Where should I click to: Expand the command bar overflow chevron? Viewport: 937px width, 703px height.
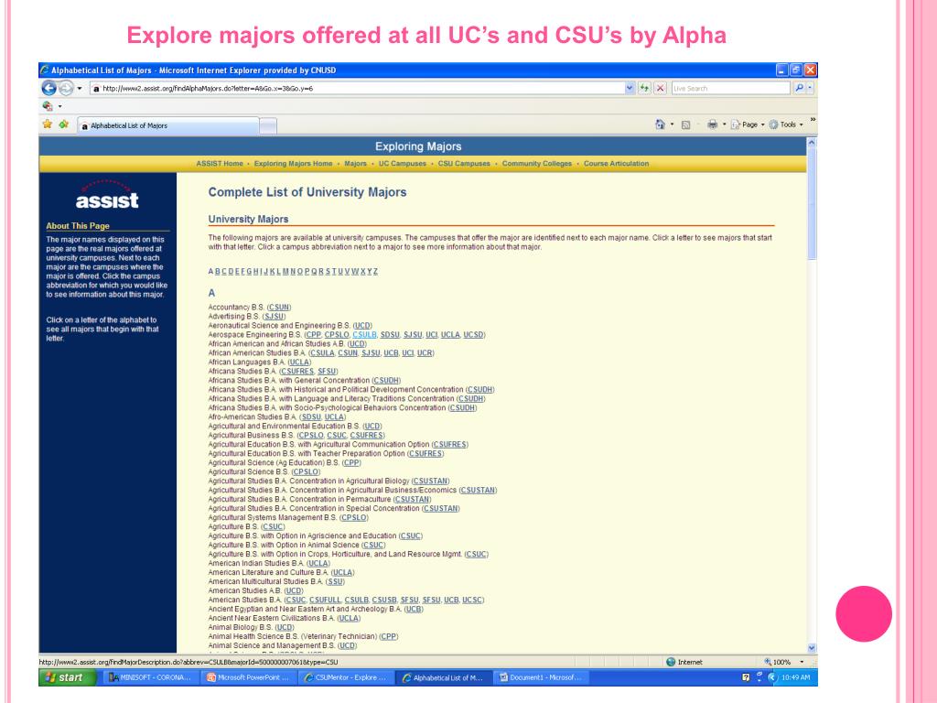point(813,120)
